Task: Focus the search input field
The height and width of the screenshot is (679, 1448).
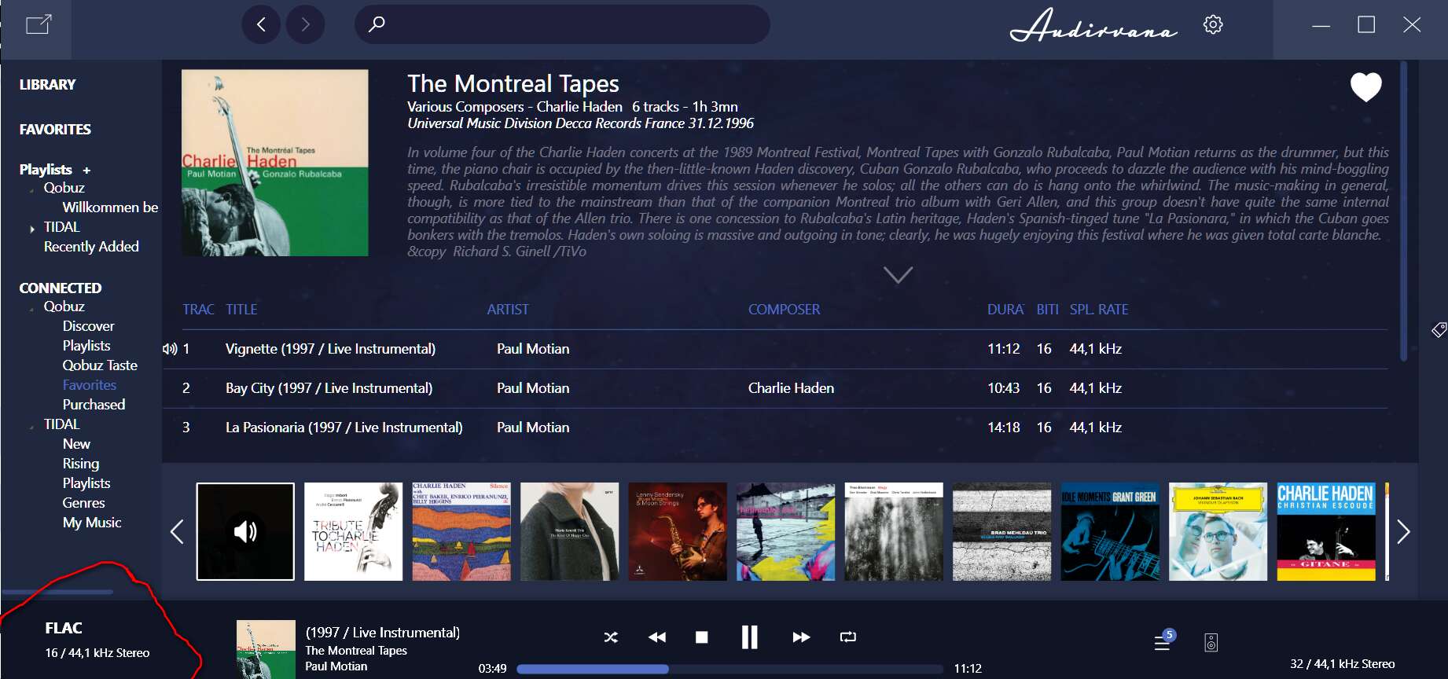Action: click(x=562, y=24)
